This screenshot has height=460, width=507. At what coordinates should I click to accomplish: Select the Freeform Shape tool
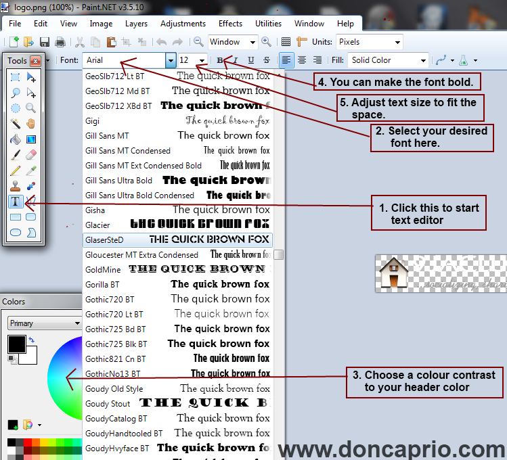pyautogui.click(x=31, y=232)
